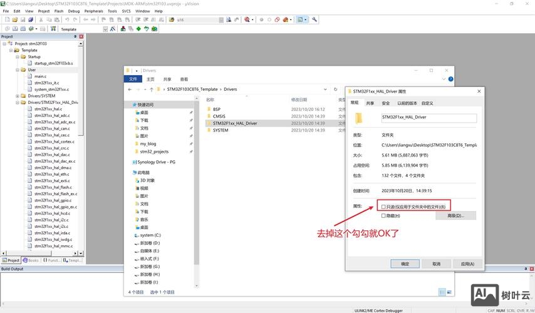Open the Explorer address bar history dropdown
535x313 pixels.
tap(325, 90)
